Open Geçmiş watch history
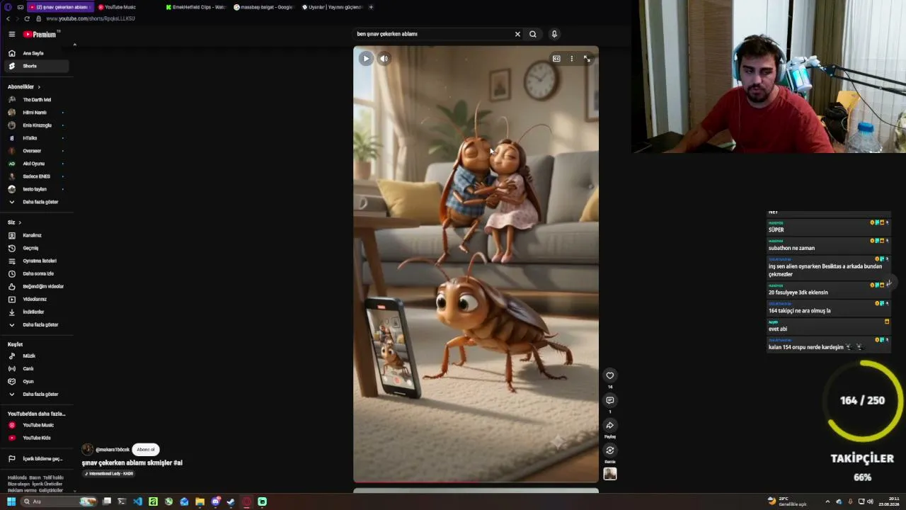This screenshot has width=906, height=510. pos(35,248)
